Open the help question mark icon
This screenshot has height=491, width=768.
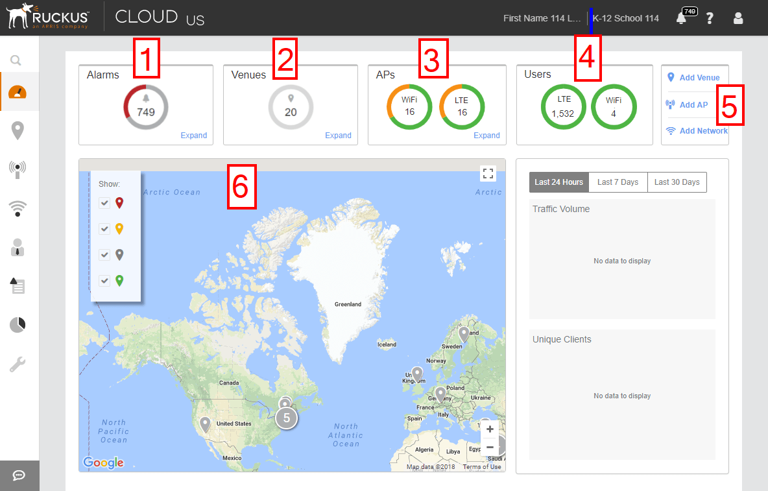tap(710, 18)
